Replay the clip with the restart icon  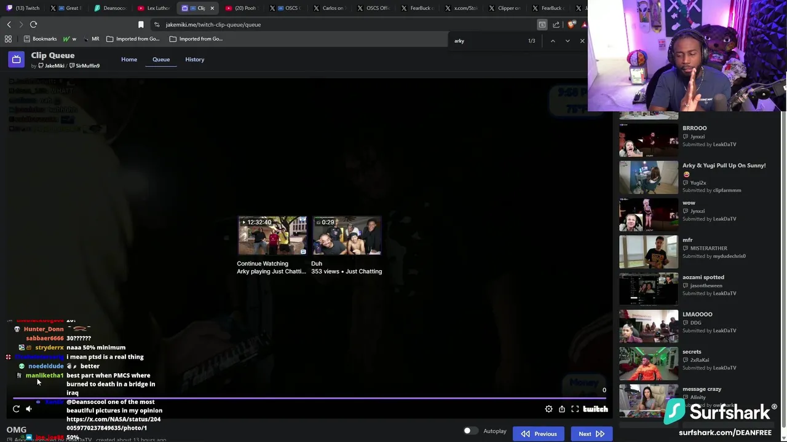point(16,409)
